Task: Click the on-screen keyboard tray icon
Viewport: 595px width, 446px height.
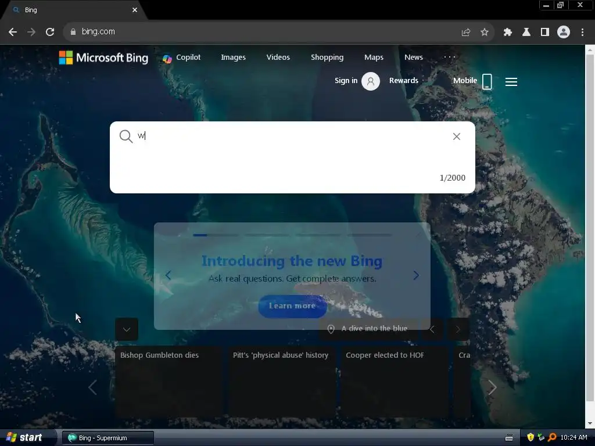Action: click(509, 438)
